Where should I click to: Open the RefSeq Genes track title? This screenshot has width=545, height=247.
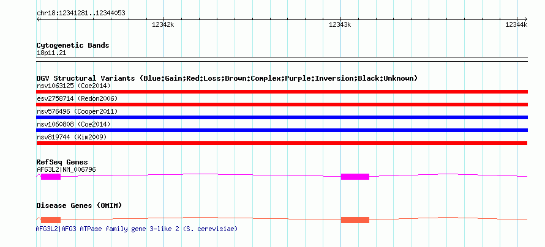[x=62, y=162]
